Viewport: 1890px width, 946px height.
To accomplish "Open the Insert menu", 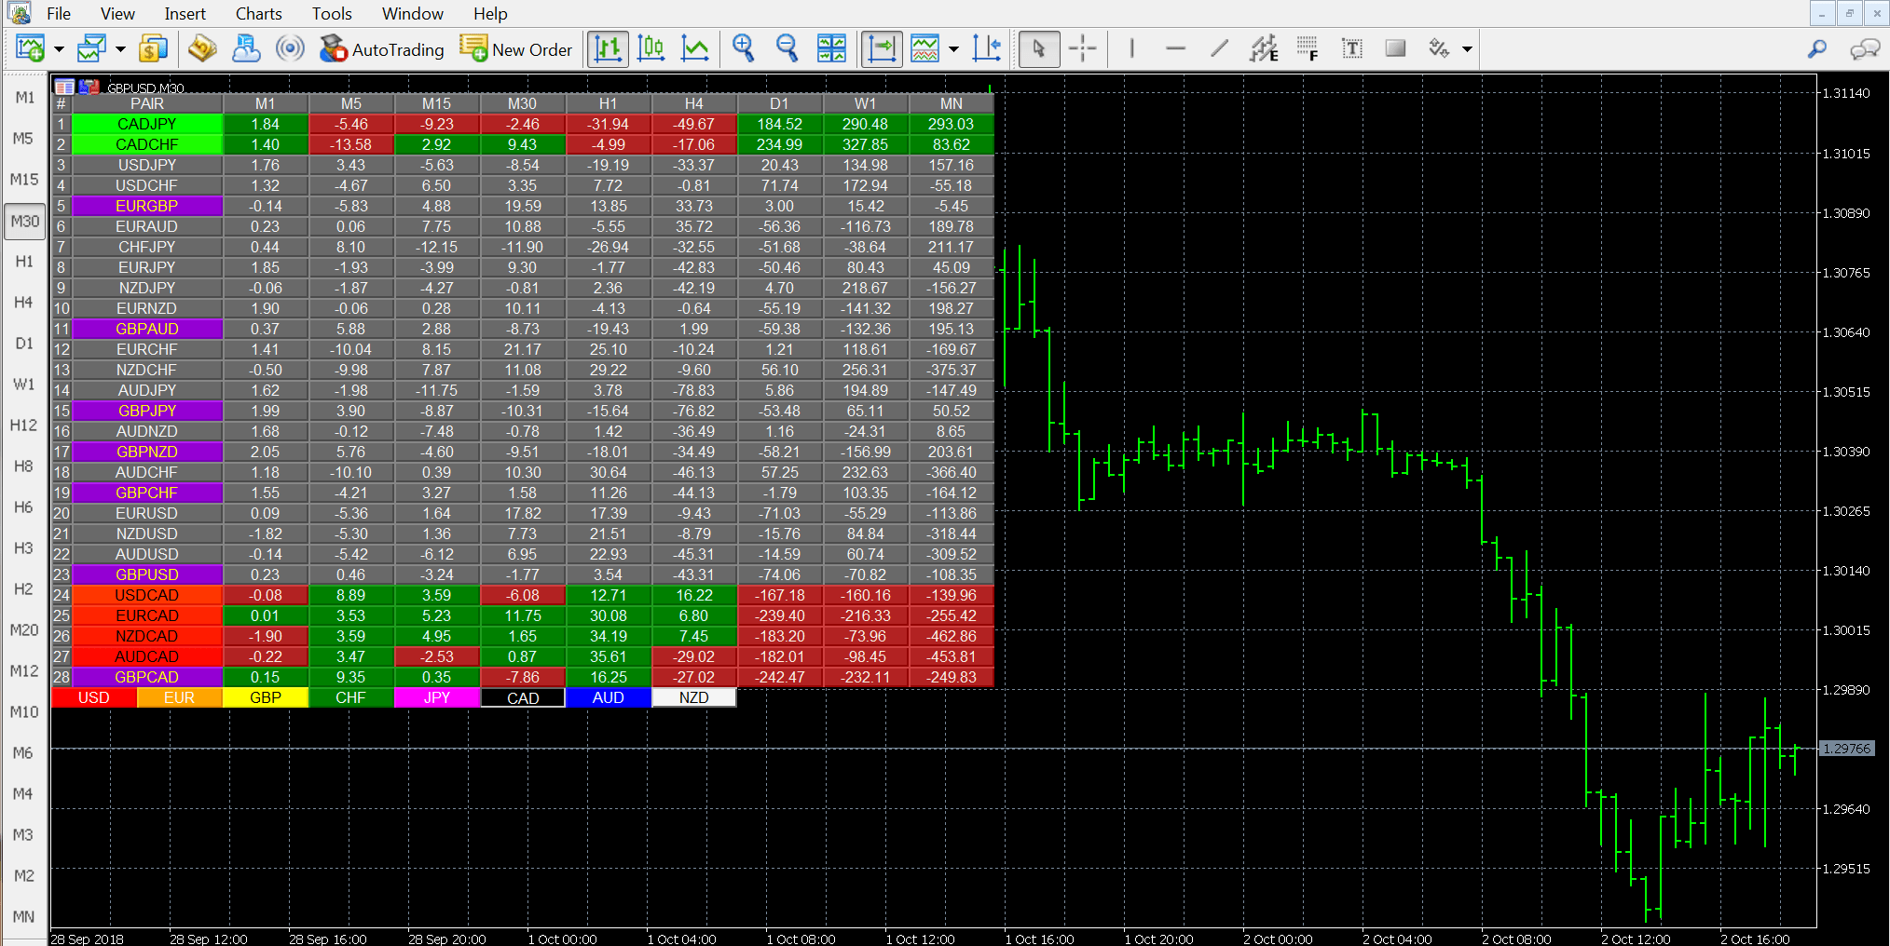I will 185,13.
